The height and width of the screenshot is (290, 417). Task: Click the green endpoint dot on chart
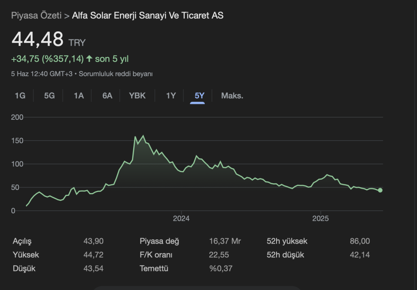click(380, 190)
